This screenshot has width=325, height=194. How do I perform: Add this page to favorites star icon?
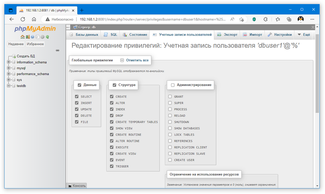(x=241, y=19)
